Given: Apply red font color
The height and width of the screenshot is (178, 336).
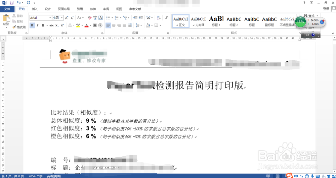Looking at the screenshot, I should (x=87, y=25).
